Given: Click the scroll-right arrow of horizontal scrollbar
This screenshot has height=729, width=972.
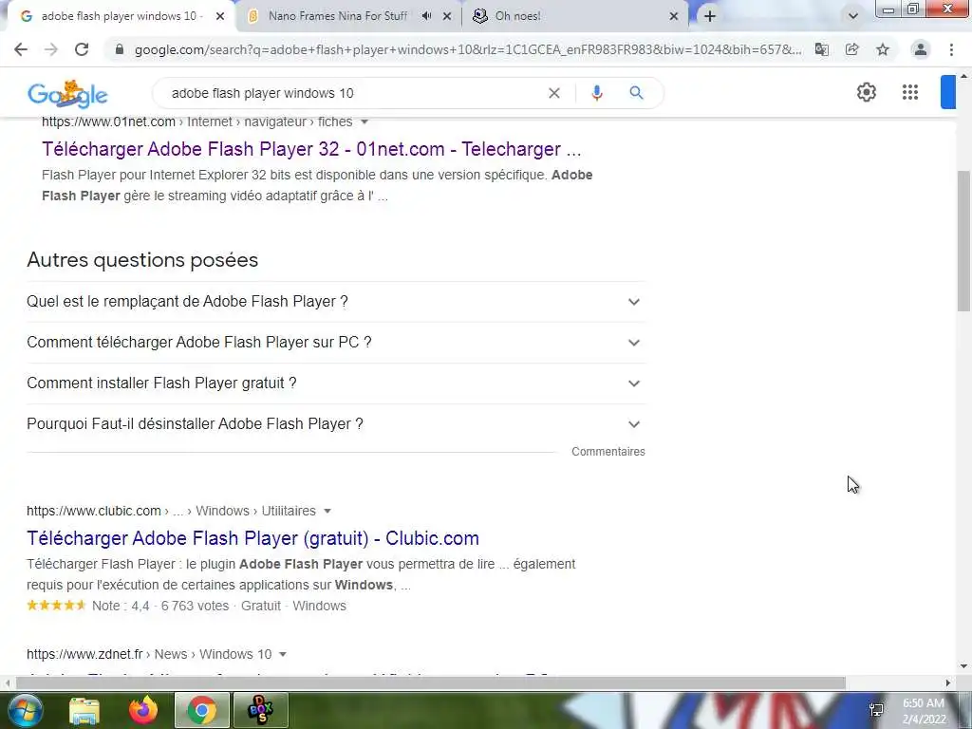Looking at the screenshot, I should (948, 682).
